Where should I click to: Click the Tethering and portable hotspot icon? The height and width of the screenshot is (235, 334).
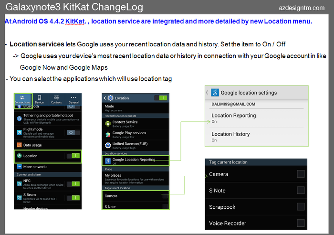click(20, 118)
